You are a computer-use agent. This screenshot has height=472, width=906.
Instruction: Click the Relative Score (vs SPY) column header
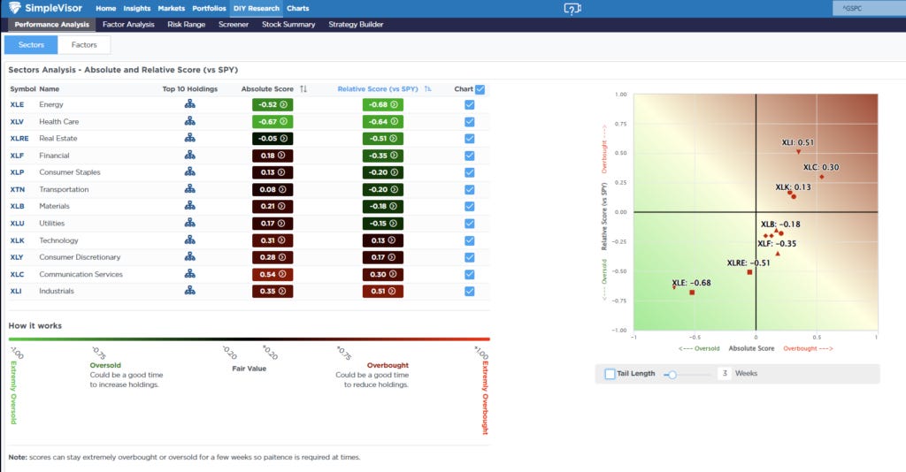pyautogui.click(x=377, y=89)
